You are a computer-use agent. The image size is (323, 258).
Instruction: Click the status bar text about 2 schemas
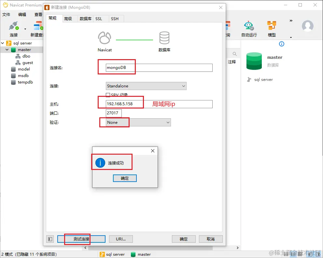(29, 254)
